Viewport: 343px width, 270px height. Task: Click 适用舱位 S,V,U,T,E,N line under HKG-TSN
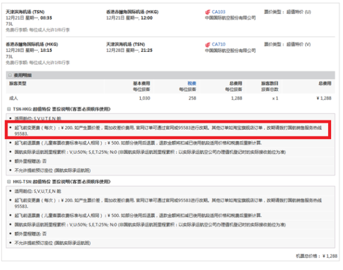[38, 191]
